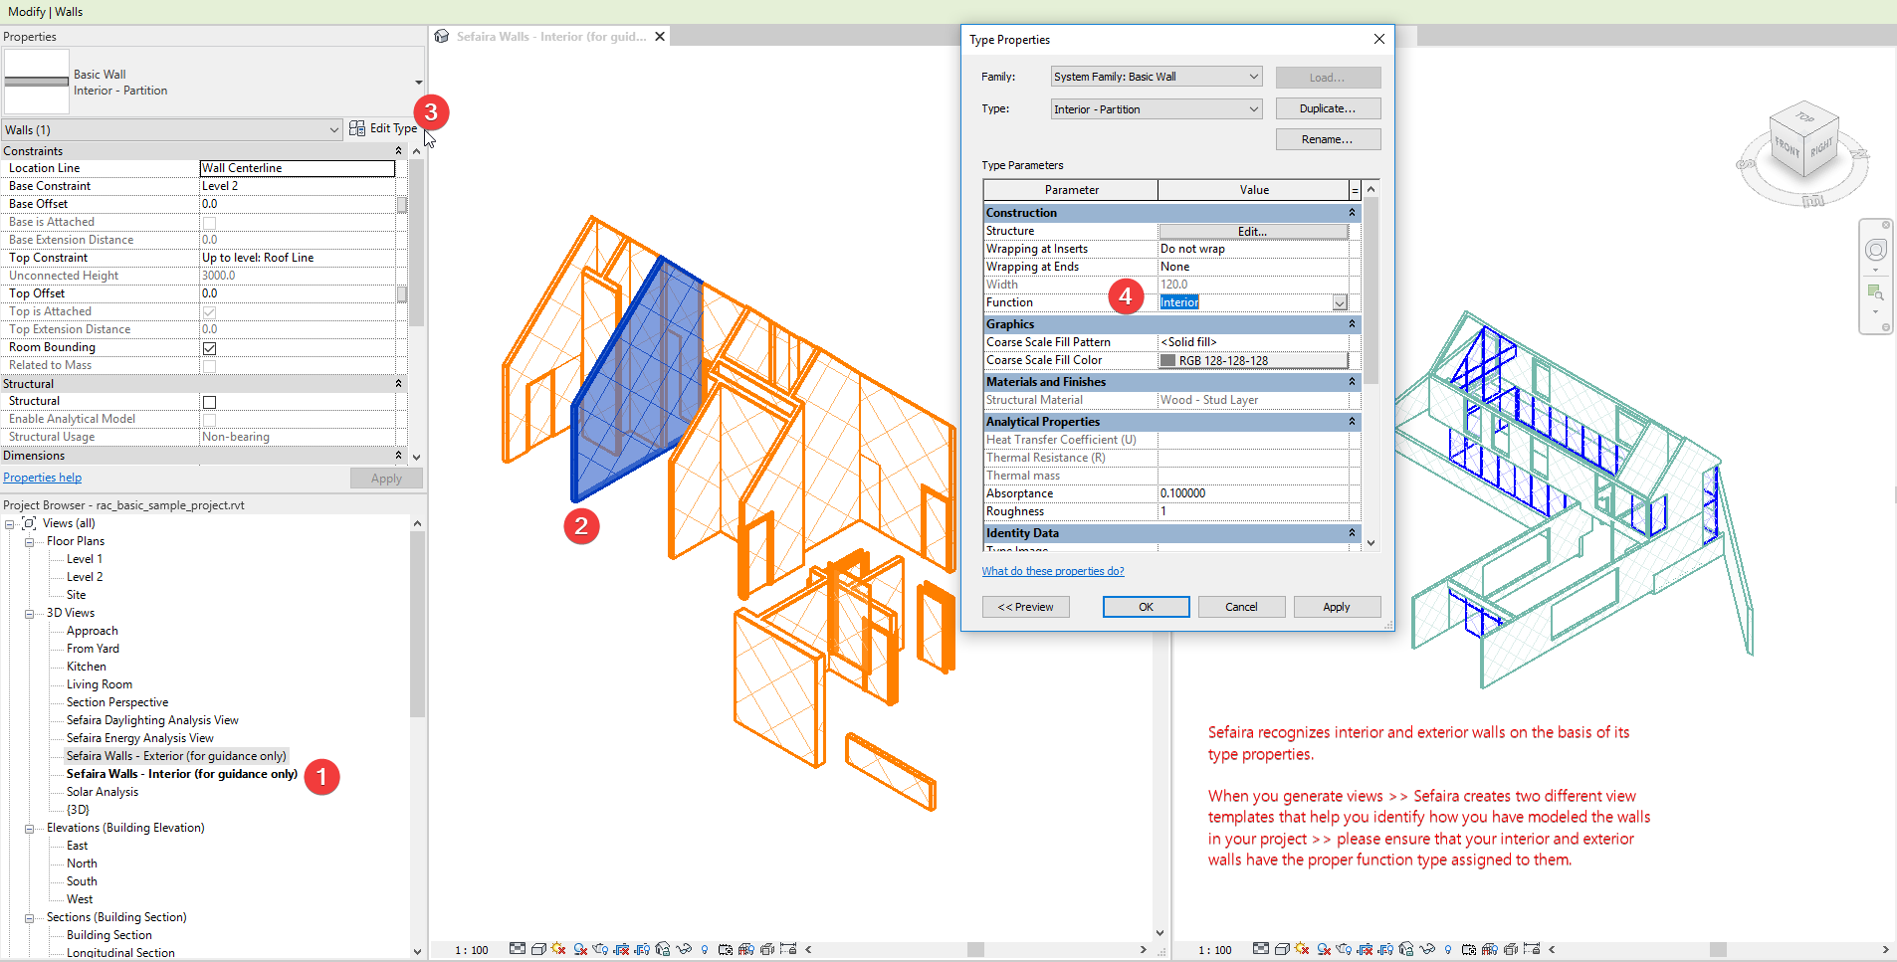This screenshot has height=962, width=1897.
Task: Open the North elevation view
Action: pos(82,864)
